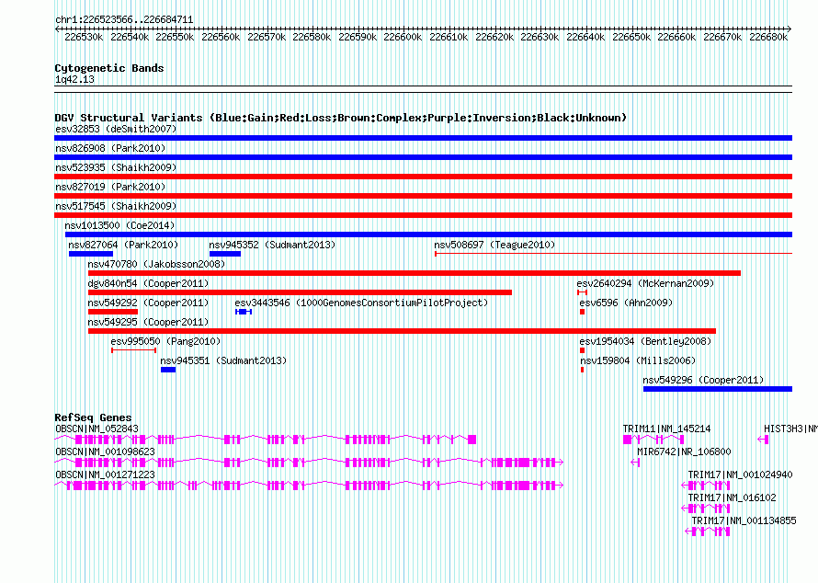Click the MIR6742|NR_106800 gene label
The image size is (818, 583).
684,452
